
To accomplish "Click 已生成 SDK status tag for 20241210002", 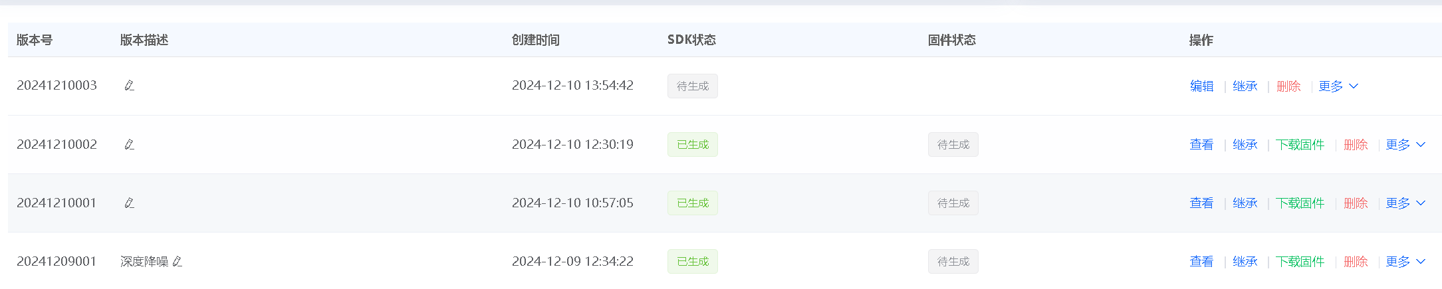I will pos(692,145).
